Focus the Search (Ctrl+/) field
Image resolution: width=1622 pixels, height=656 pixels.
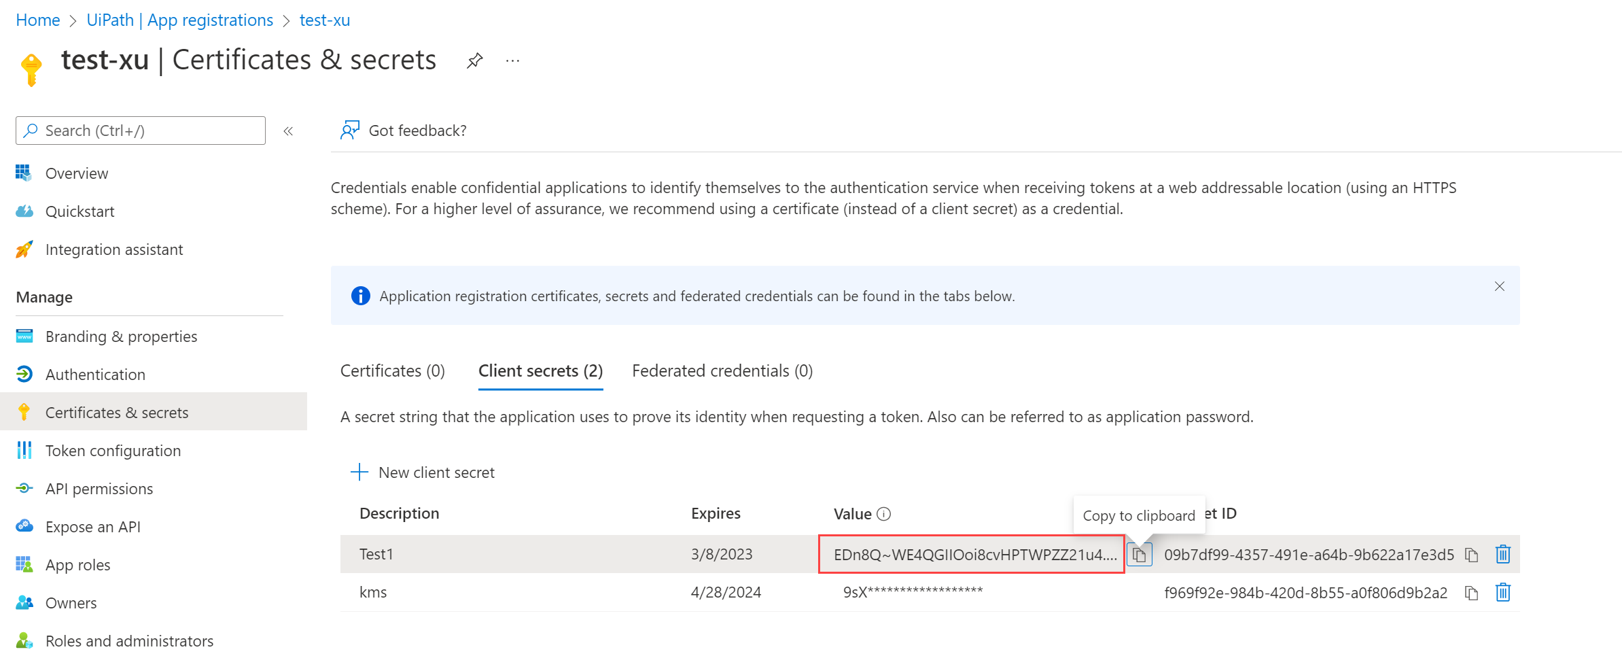(141, 131)
